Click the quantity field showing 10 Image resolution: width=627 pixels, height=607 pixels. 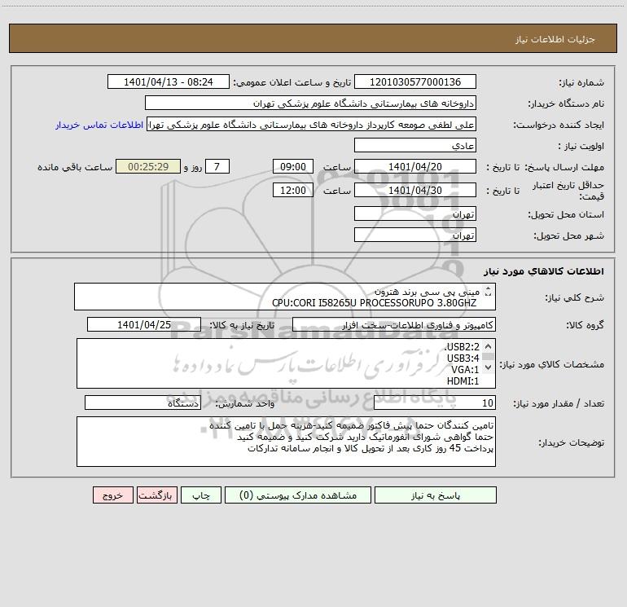click(x=435, y=402)
